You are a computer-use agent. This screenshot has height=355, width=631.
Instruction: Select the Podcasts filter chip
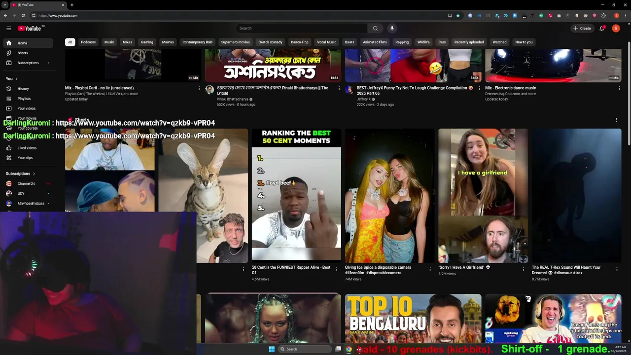(88, 42)
